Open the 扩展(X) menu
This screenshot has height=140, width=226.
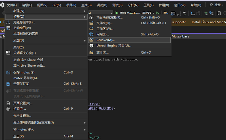pos(164,5)
